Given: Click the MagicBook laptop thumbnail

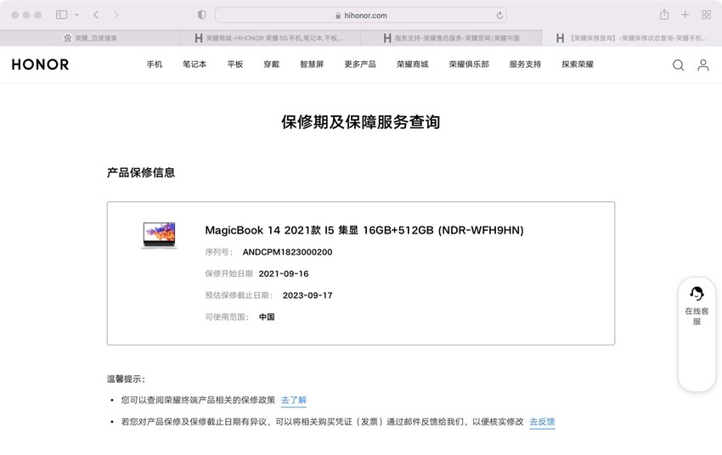Looking at the screenshot, I should 160,235.
